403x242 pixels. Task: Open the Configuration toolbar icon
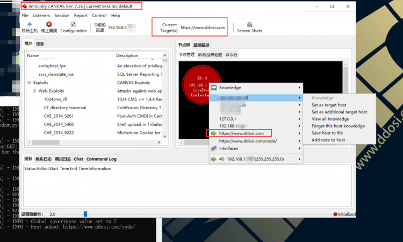point(73,24)
